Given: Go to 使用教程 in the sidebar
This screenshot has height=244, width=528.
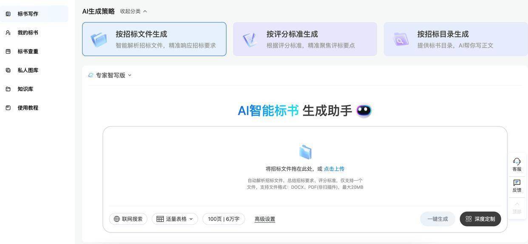Looking at the screenshot, I should pos(28,108).
